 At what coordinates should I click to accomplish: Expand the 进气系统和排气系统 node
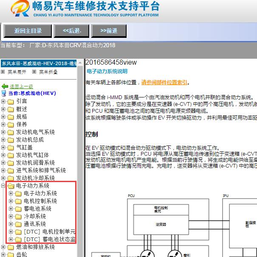tap(3, 171)
